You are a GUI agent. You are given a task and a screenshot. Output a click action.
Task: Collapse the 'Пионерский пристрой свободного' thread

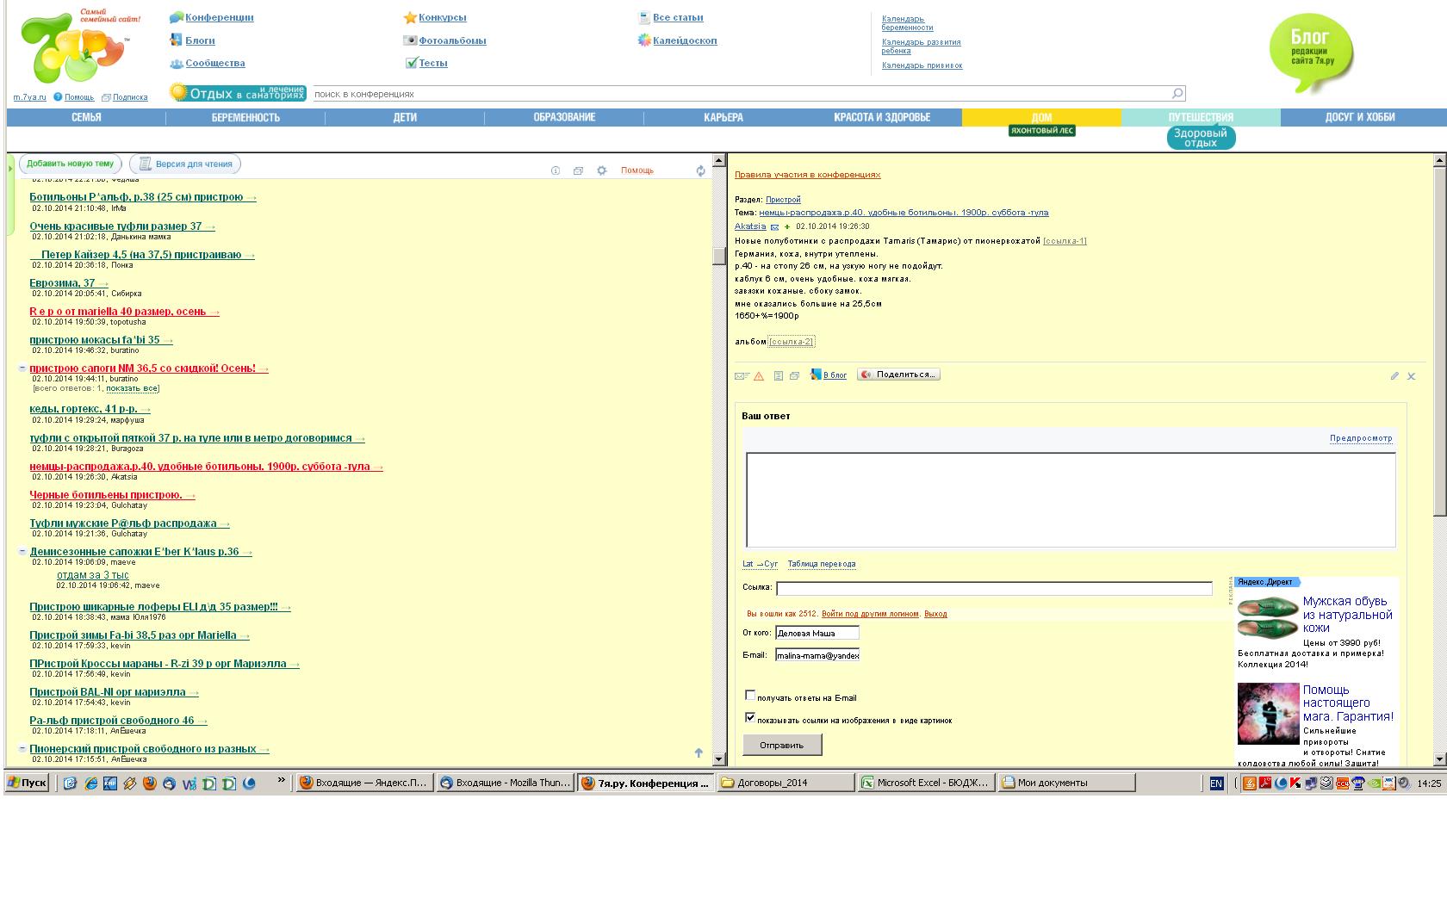(22, 749)
